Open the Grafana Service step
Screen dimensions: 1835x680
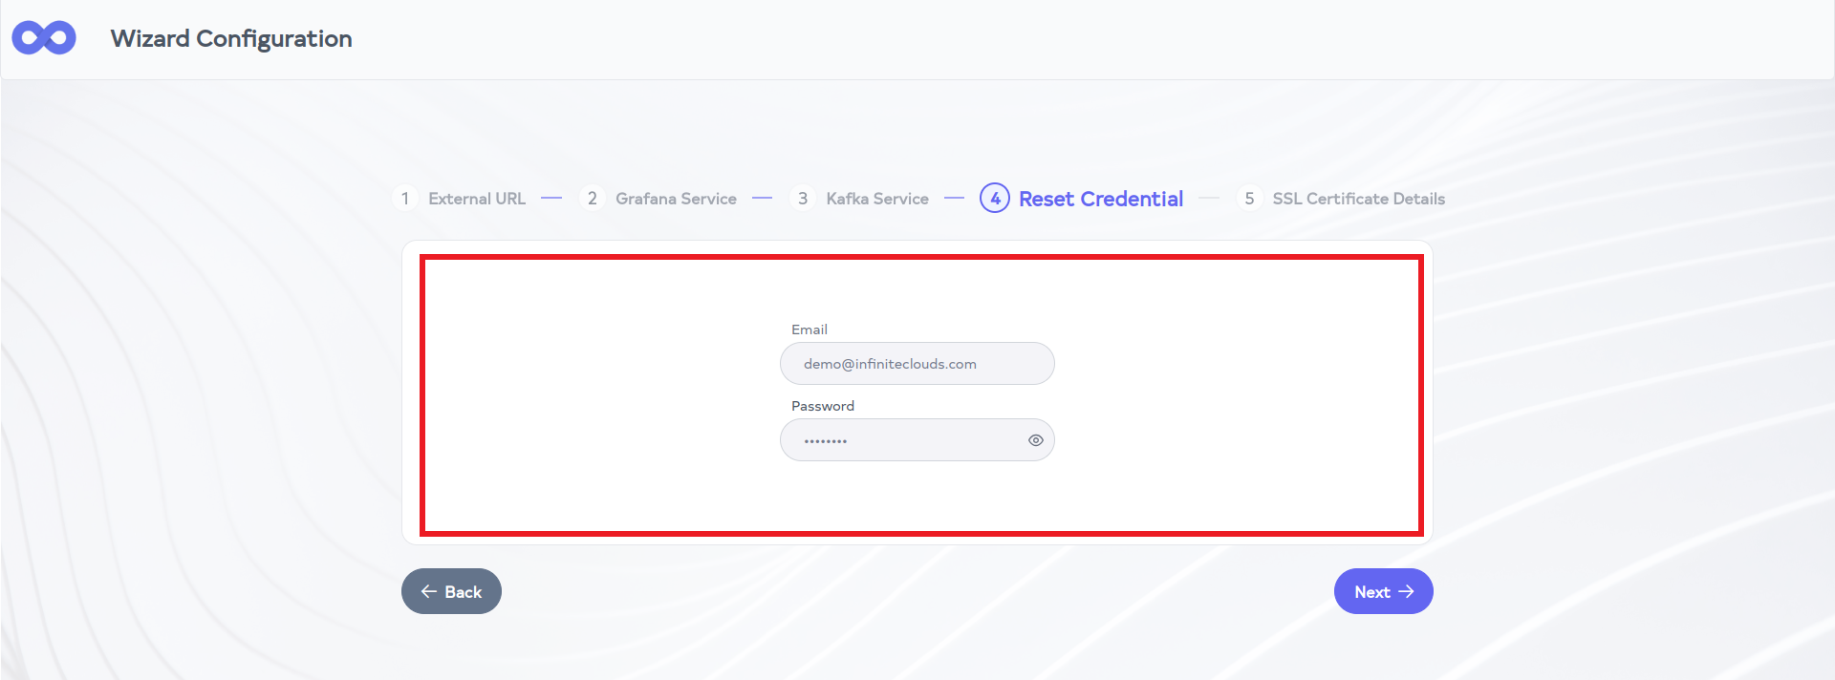pos(676,199)
